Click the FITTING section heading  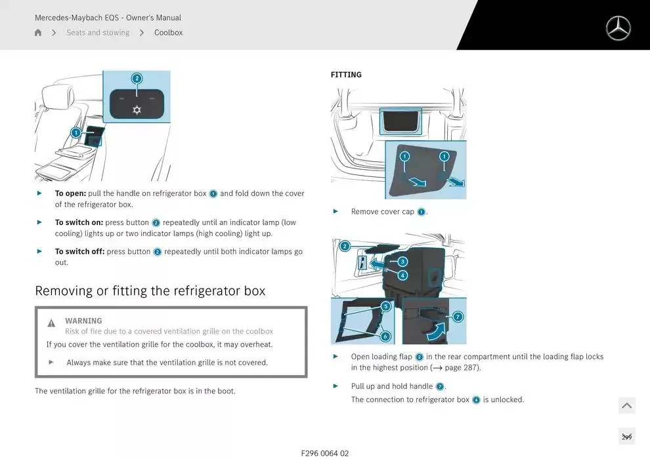pos(346,75)
